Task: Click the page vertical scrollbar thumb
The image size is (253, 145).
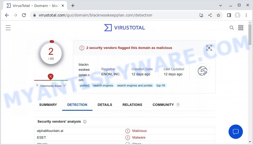Action: (x=250, y=35)
